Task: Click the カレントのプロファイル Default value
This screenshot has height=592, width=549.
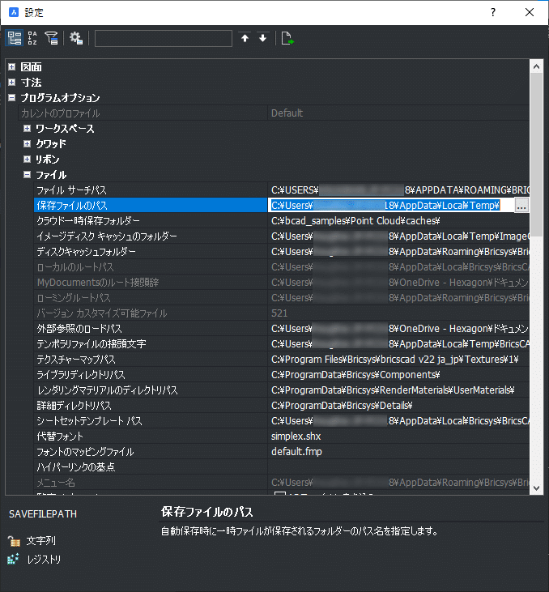Action: coord(287,113)
